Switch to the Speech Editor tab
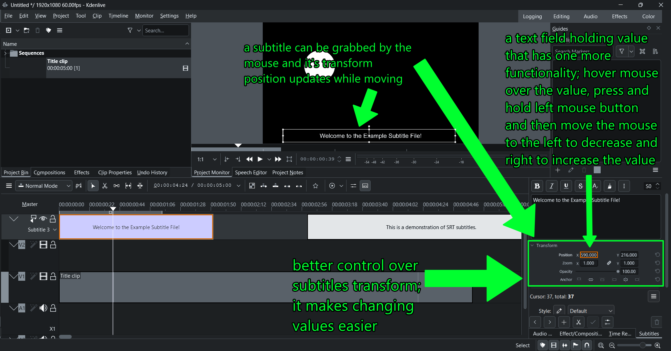671x351 pixels. click(251, 173)
